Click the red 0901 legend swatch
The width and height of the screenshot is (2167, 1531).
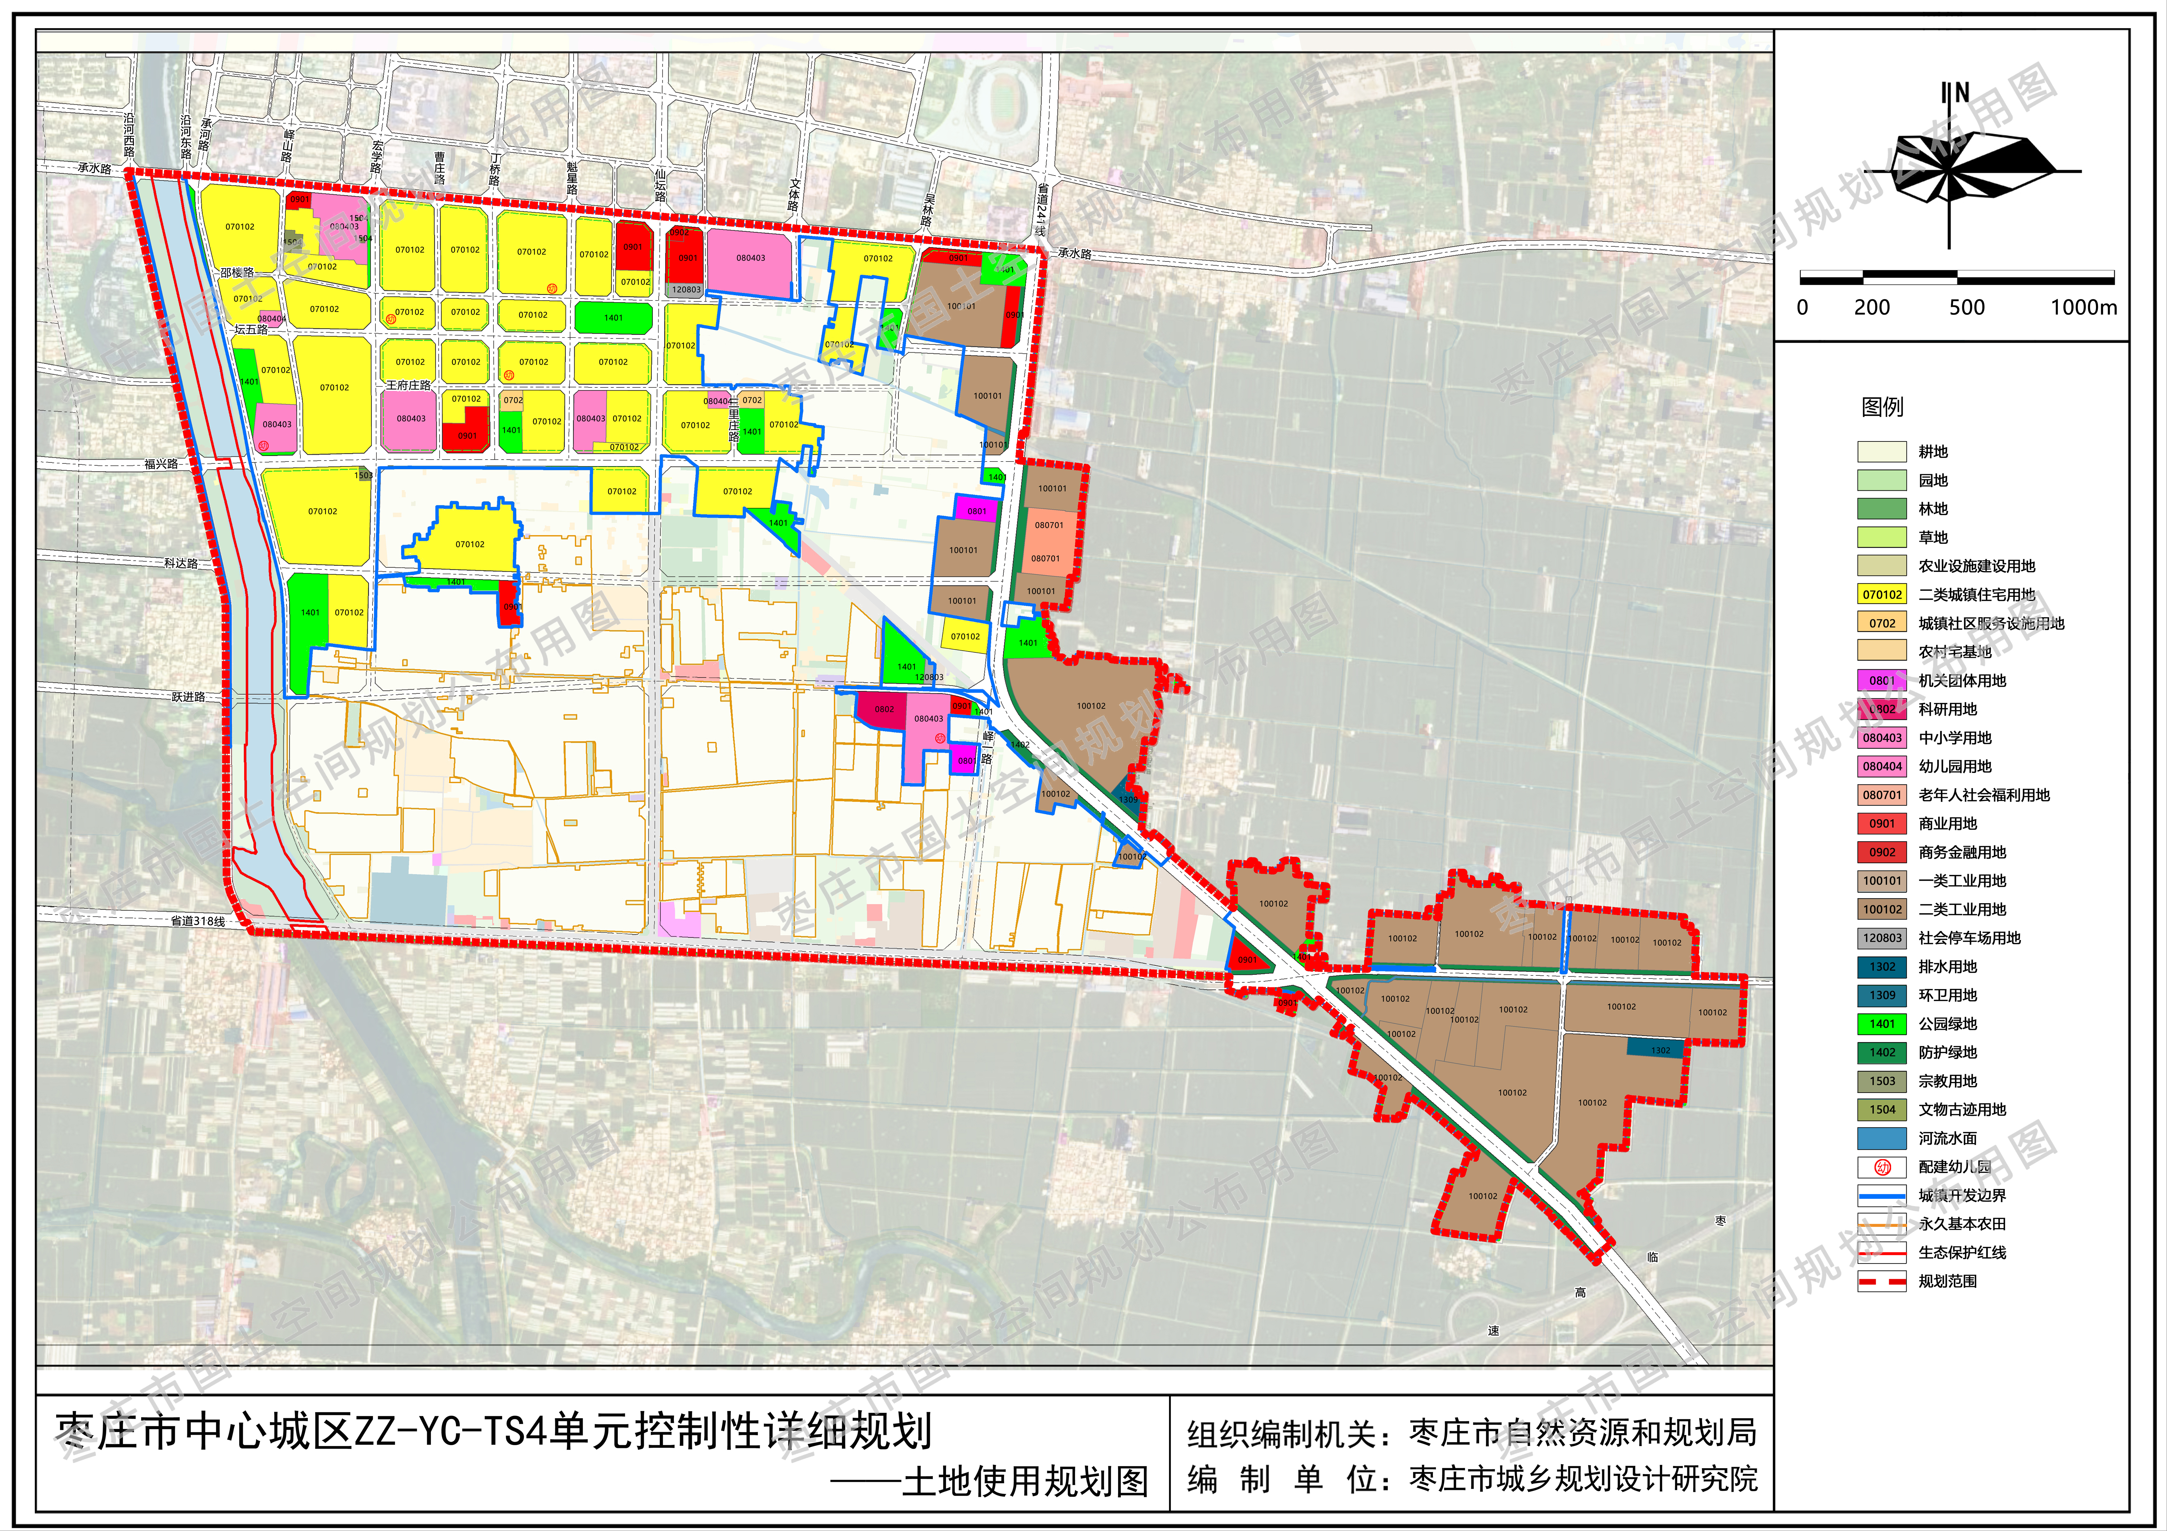(x=1882, y=823)
